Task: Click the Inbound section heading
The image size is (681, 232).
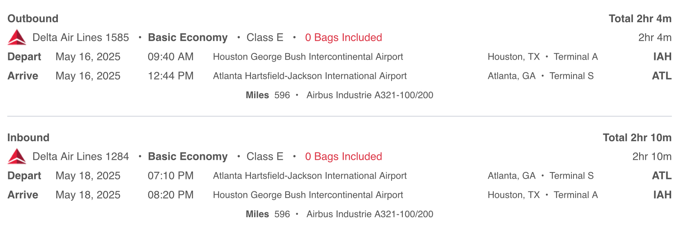Action: tap(28, 138)
